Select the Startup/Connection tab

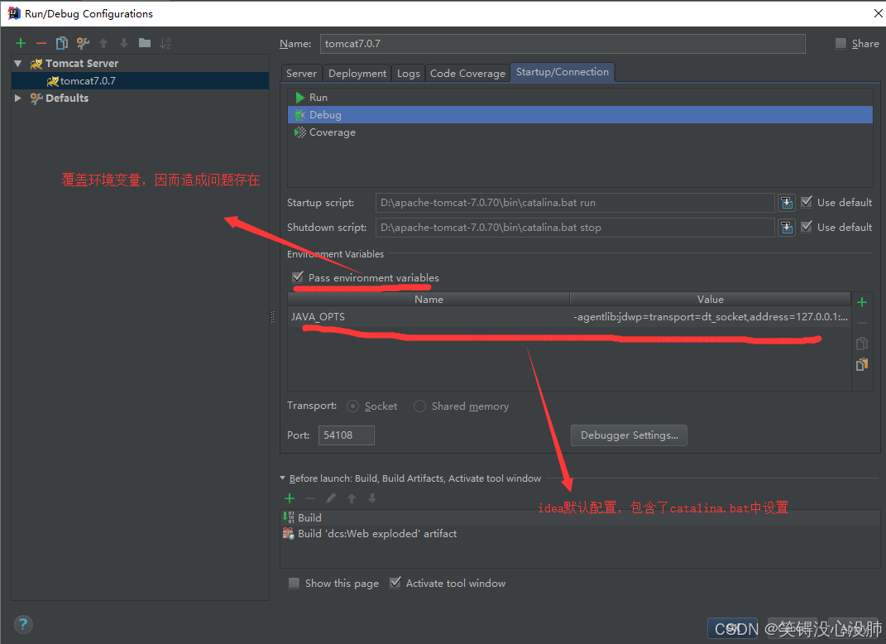(563, 72)
